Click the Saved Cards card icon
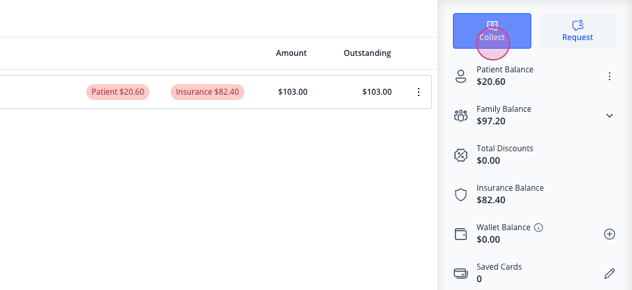Screen dimensions: 632x290 (461, 274)
